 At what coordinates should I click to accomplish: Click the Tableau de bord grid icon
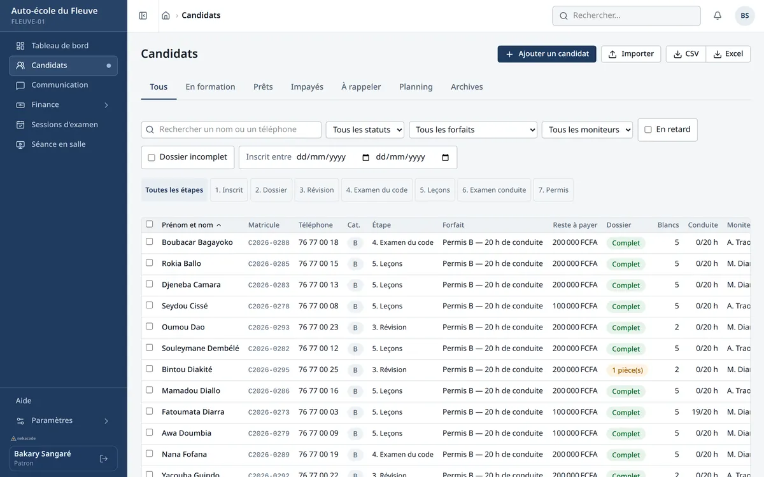coord(20,46)
